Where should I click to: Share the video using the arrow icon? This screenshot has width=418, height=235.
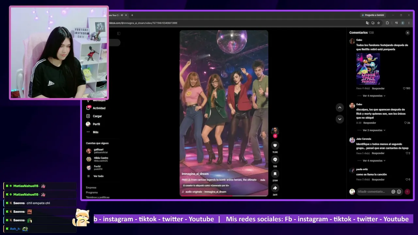(275, 188)
